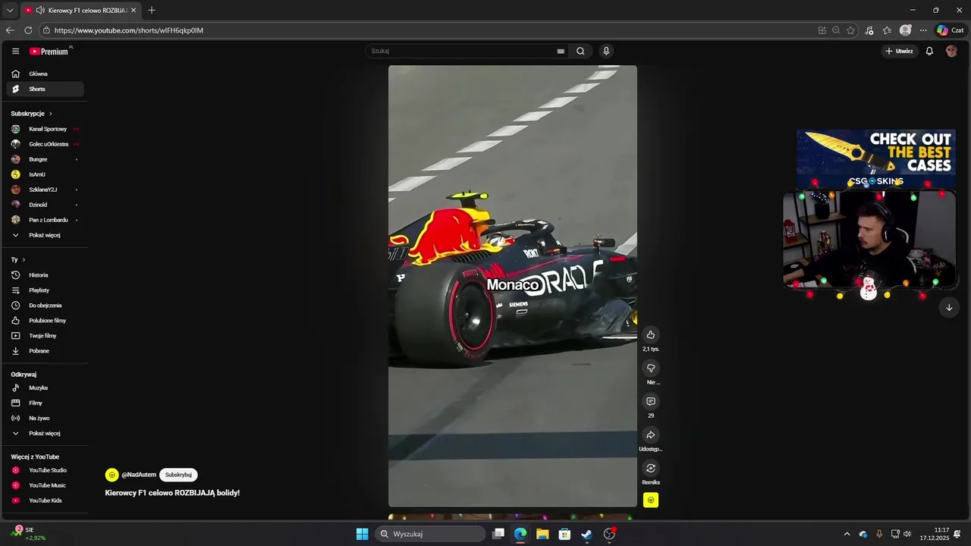The image size is (971, 546).
Task: Open Kanał Sportowy subscription channel
Action: coord(46,129)
